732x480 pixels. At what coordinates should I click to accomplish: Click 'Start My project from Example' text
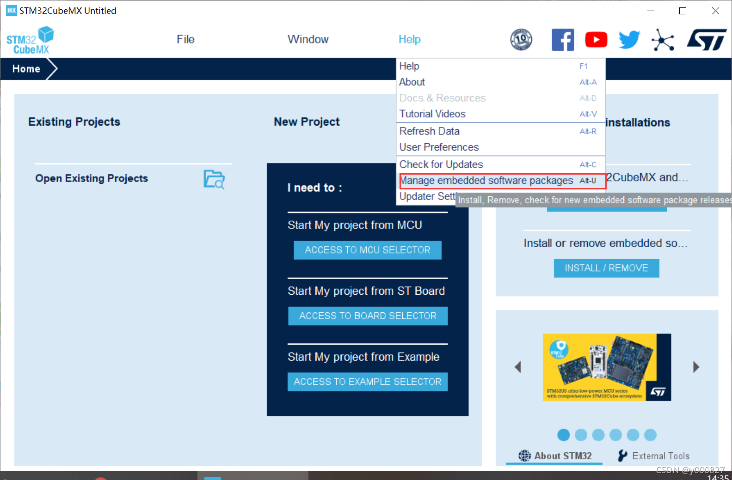click(363, 357)
